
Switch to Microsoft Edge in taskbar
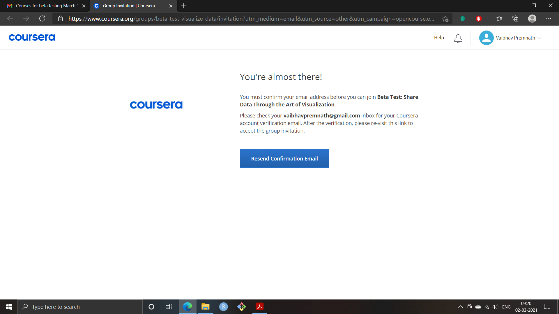pyautogui.click(x=187, y=307)
